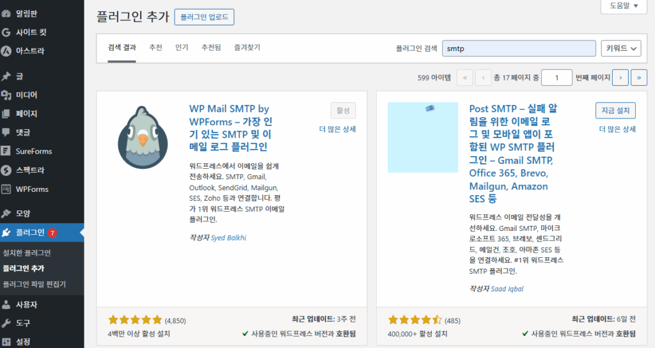Open 설치한 플러그인 submenu item
655x348 pixels.
pyautogui.click(x=27, y=253)
